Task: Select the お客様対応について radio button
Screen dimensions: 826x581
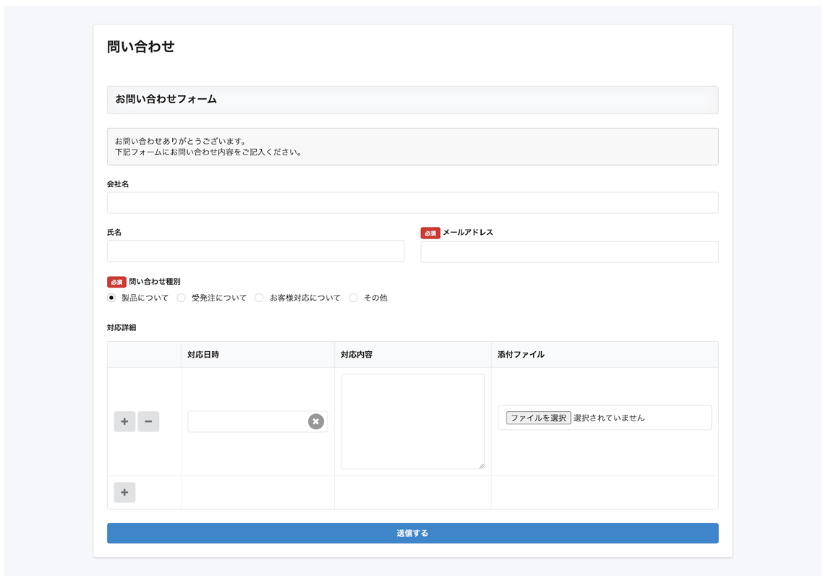Action: click(x=259, y=298)
